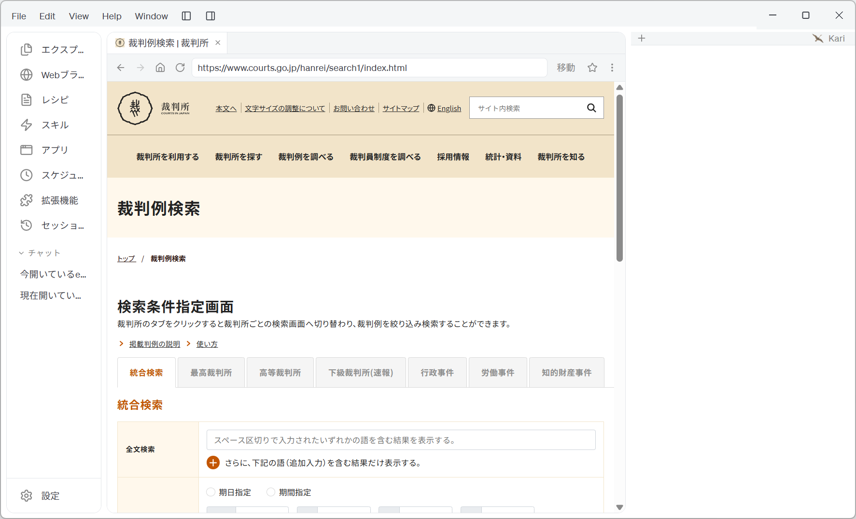Open the スキル lightning bolt icon
856x519 pixels.
tap(26, 125)
